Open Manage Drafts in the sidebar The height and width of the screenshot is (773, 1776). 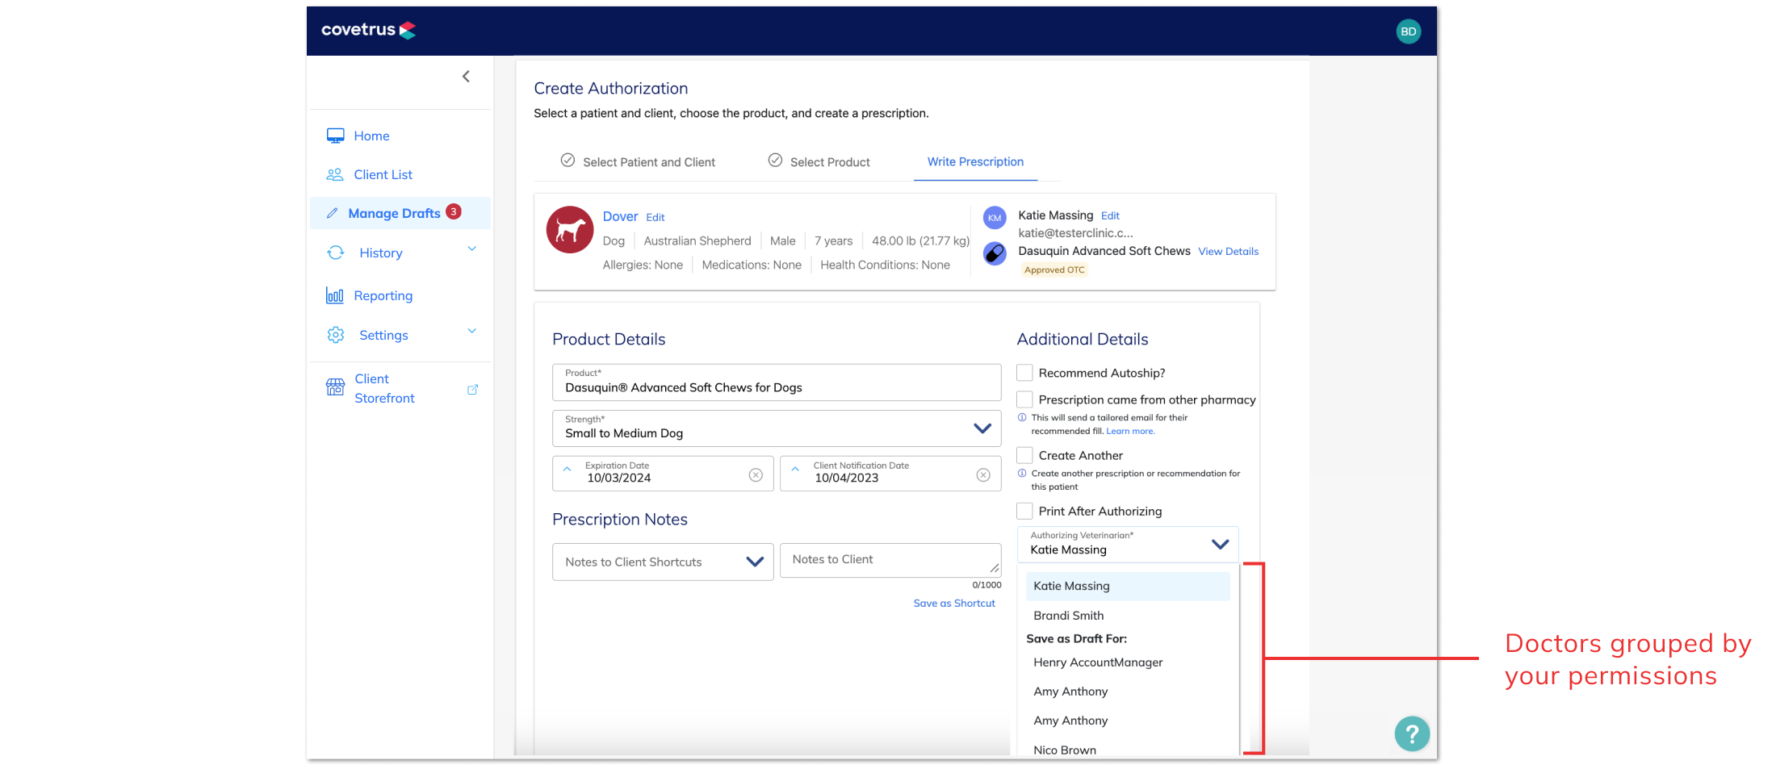(400, 213)
